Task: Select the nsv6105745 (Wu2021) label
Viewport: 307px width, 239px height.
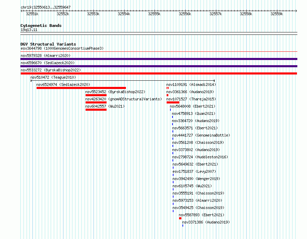Action: click(192, 186)
